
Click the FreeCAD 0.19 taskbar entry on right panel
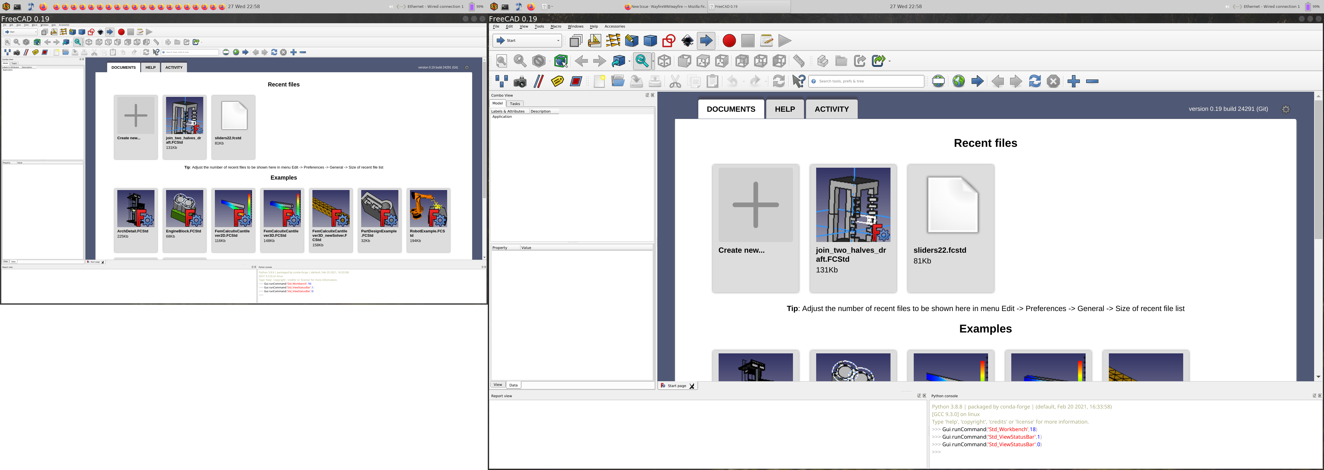749,7
